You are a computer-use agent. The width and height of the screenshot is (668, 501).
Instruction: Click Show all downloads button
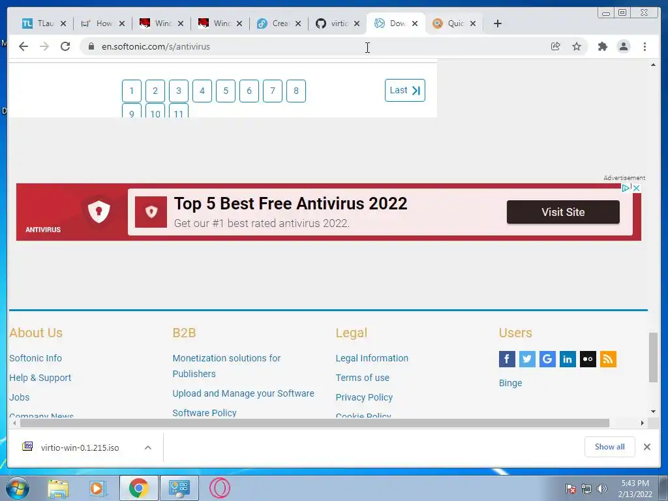pos(610,447)
